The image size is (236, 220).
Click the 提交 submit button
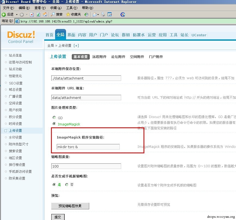58,217
